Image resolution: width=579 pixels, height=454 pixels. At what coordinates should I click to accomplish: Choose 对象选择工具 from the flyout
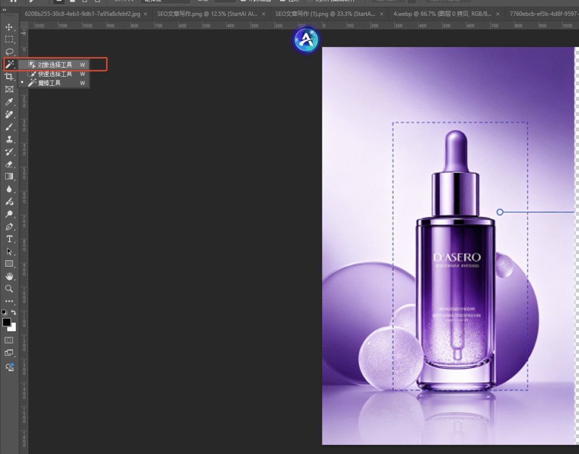coord(54,64)
